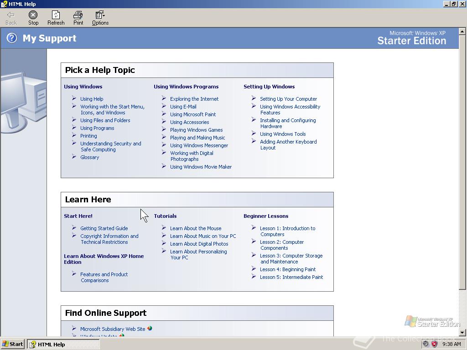Screen dimensions: 467x350
Task: Open Lesson 3: Computer Storage and Maintenance
Action: 291,259
